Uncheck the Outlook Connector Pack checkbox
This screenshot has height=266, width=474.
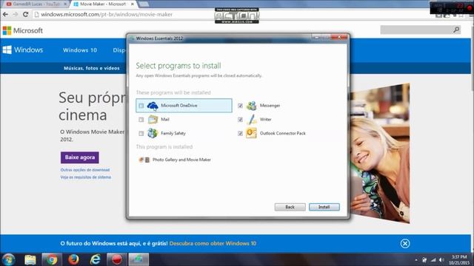click(240, 133)
